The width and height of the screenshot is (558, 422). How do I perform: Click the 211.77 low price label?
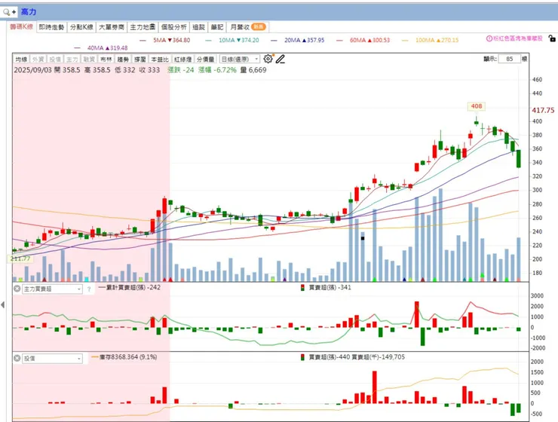click(20, 258)
